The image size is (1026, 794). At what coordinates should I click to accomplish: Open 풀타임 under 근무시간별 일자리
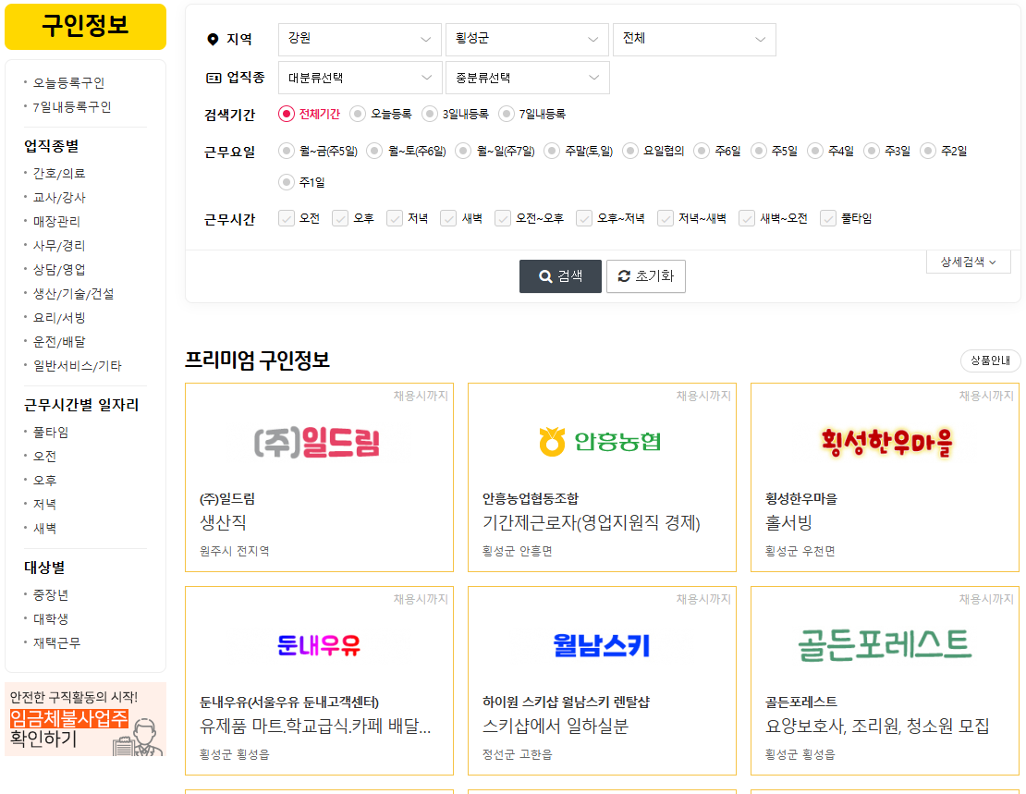51,432
